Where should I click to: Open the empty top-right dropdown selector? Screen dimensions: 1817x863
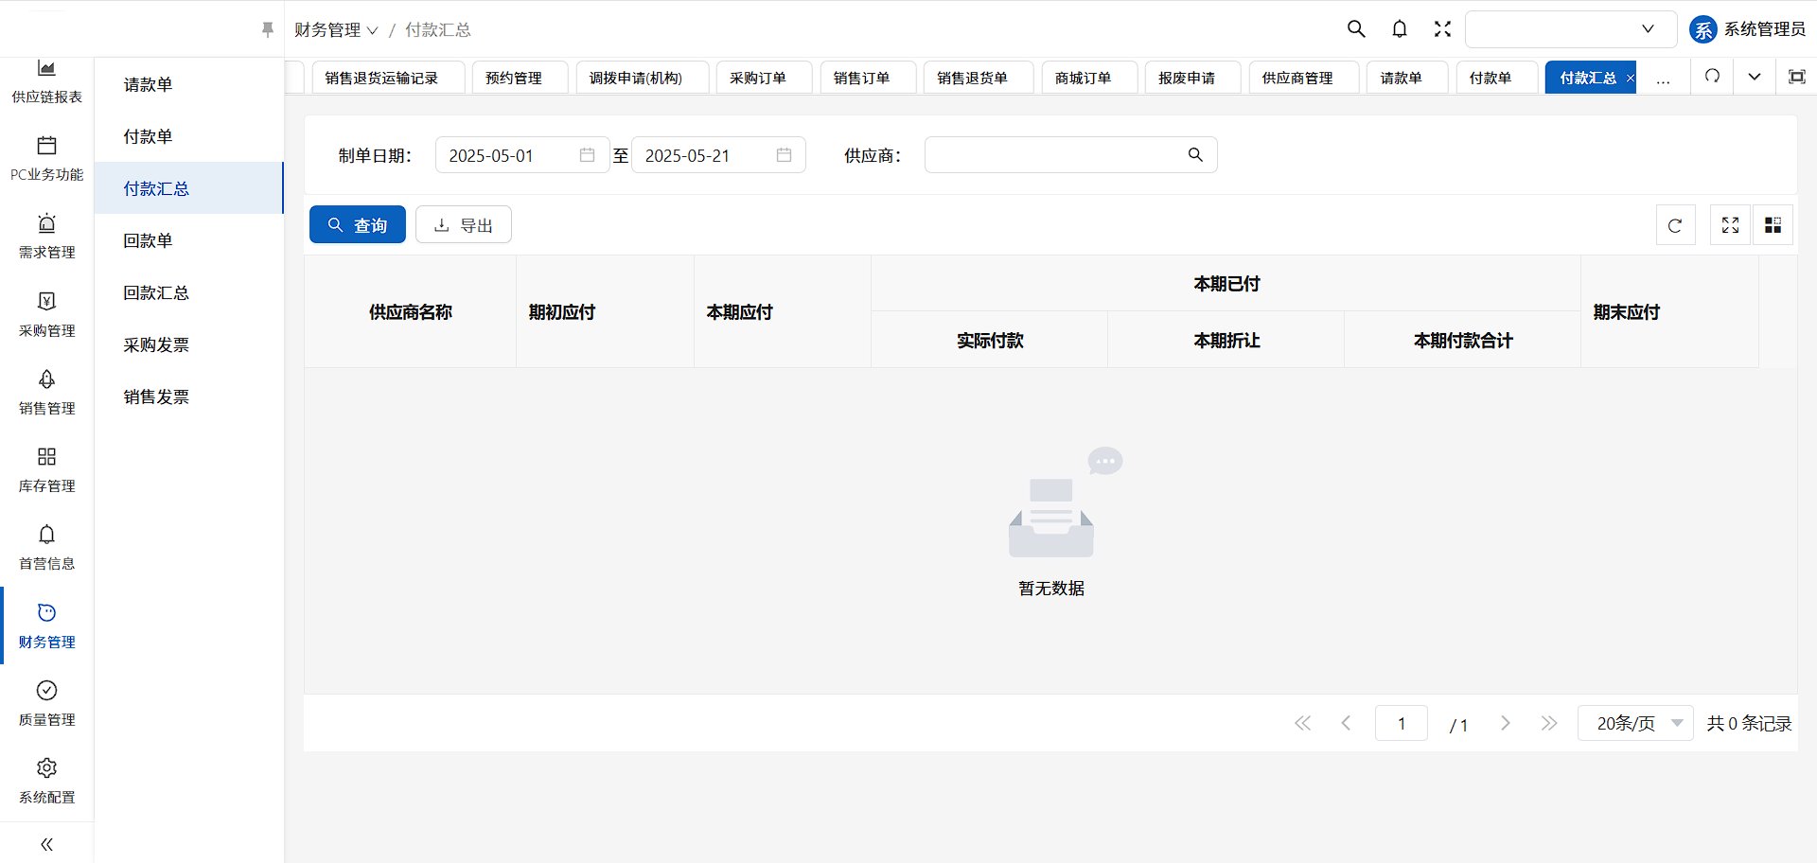click(1570, 29)
